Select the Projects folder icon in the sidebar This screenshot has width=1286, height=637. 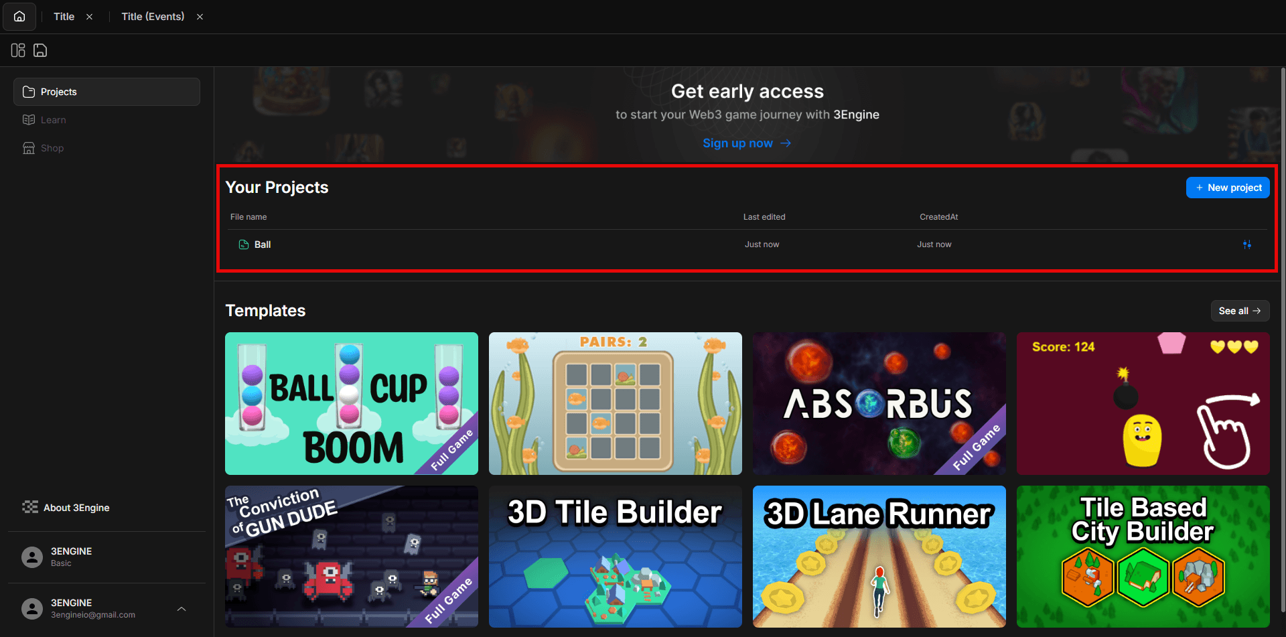[29, 92]
